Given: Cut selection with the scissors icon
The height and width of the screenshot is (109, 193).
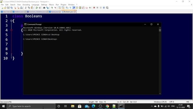Looking at the screenshot, I should (26, 8).
